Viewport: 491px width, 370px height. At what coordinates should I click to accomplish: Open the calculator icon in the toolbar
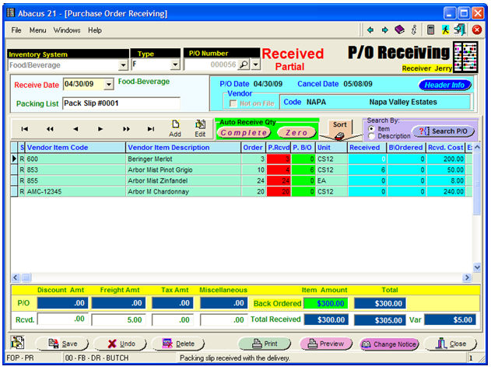click(430, 30)
